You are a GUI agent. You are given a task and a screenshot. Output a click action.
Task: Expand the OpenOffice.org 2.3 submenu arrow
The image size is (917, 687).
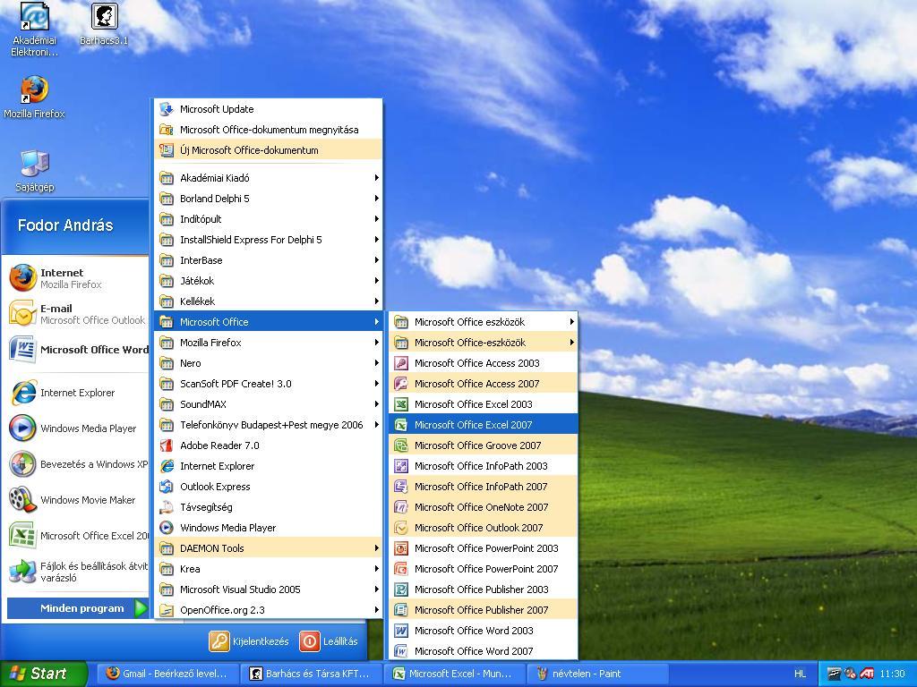[377, 610]
